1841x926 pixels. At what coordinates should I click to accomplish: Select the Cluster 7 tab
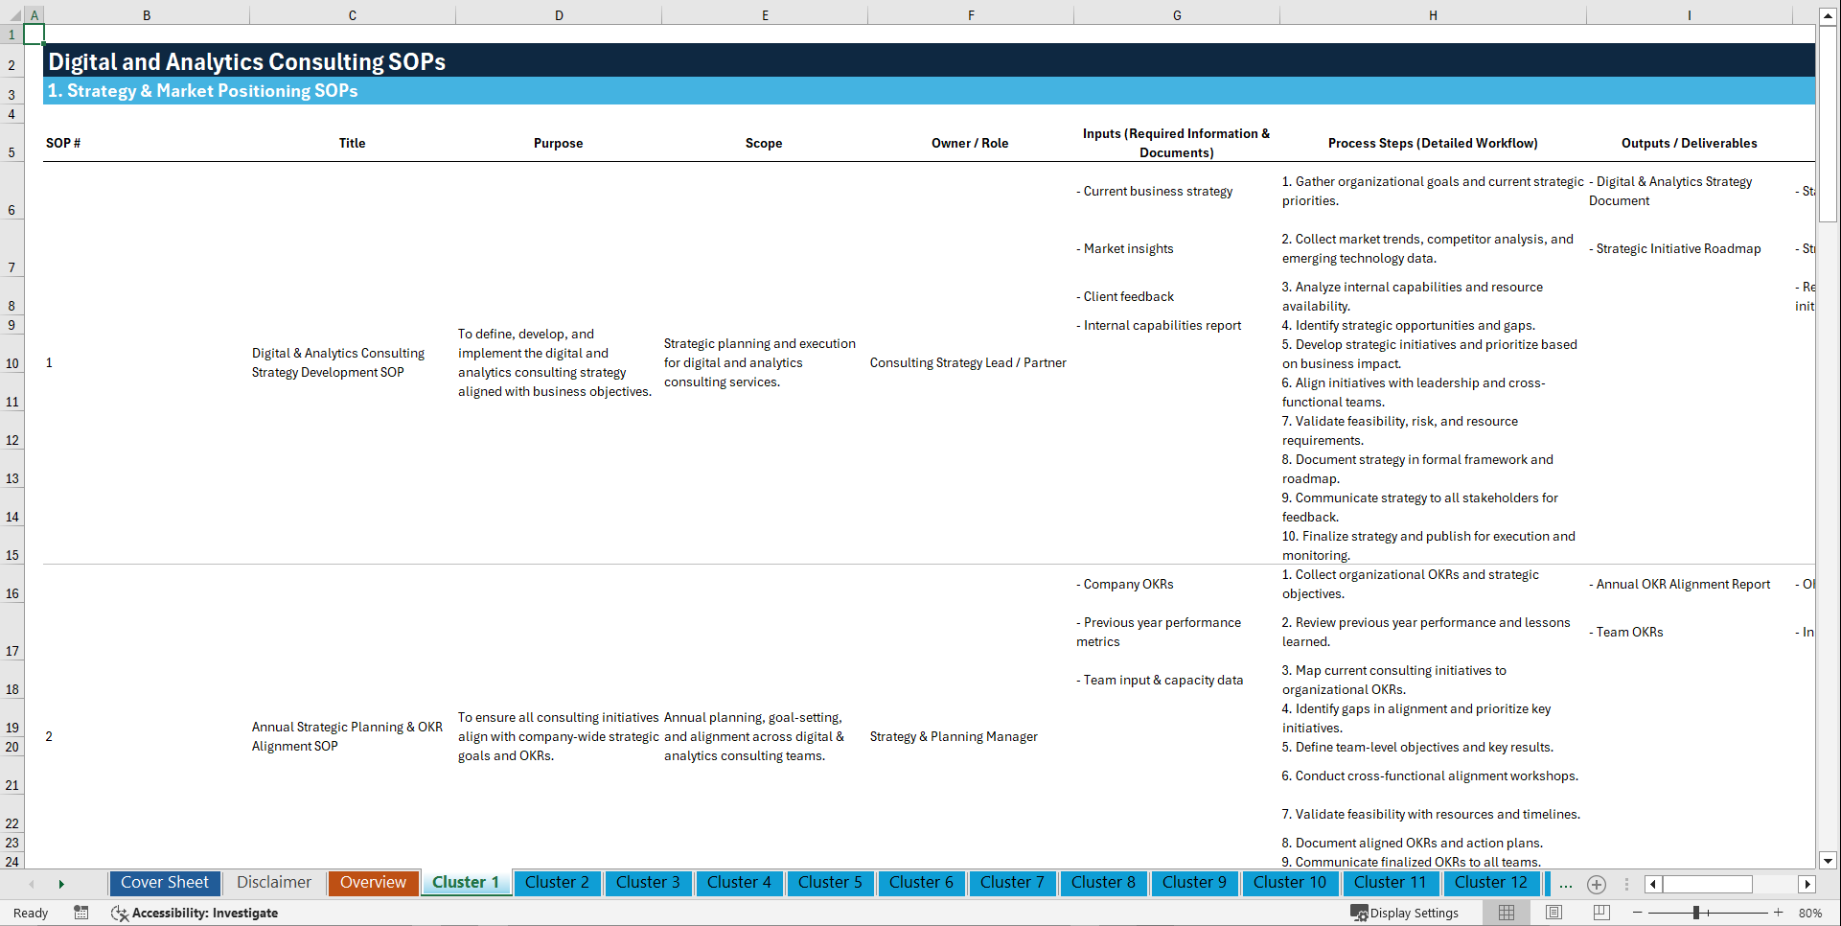tap(1012, 883)
